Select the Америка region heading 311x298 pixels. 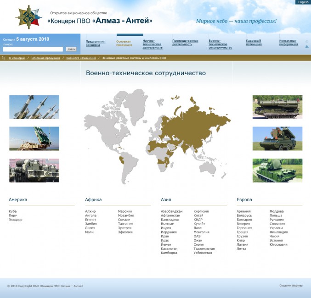[18, 199]
